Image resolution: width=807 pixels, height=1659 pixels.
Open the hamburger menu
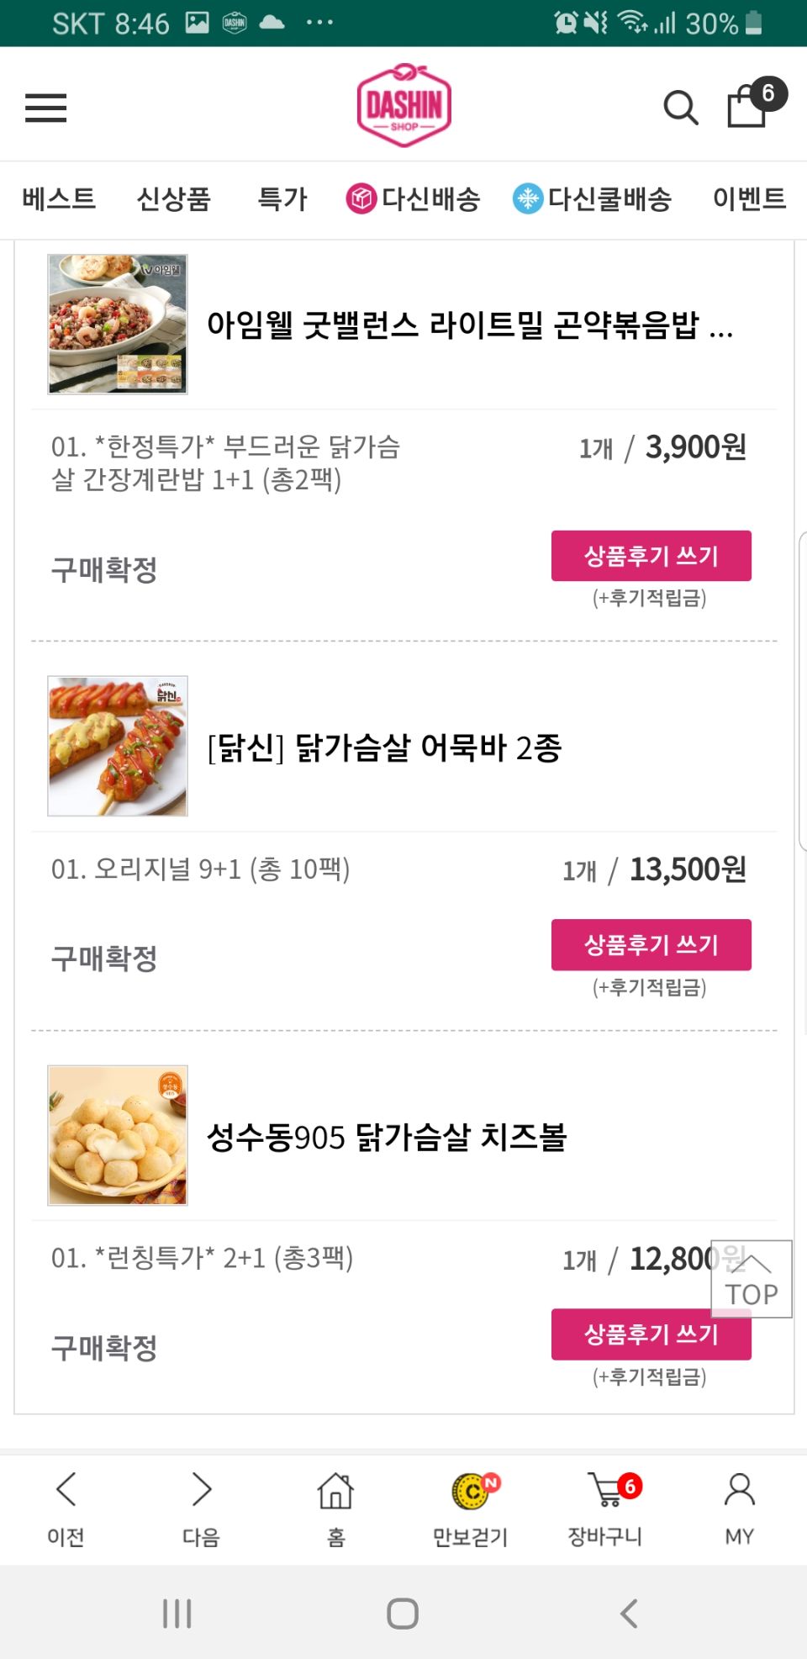point(45,108)
